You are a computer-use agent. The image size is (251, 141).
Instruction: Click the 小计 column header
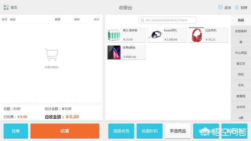pyautogui.click(x=96, y=19)
